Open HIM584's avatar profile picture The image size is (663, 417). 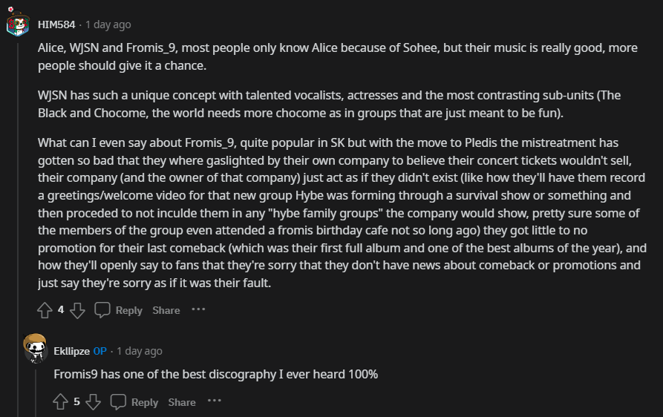[18, 24]
